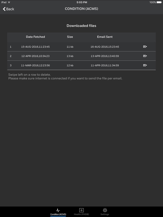Viewport: 163px width, 217px height.
Task: Open the Settings gear icon
Action: (x=105, y=210)
